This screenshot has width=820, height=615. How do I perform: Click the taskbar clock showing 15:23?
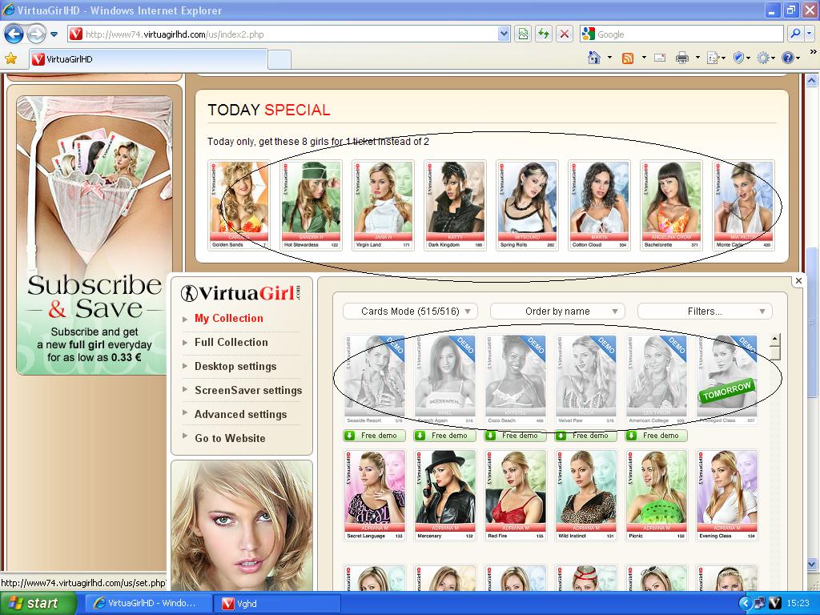pyautogui.click(x=798, y=603)
